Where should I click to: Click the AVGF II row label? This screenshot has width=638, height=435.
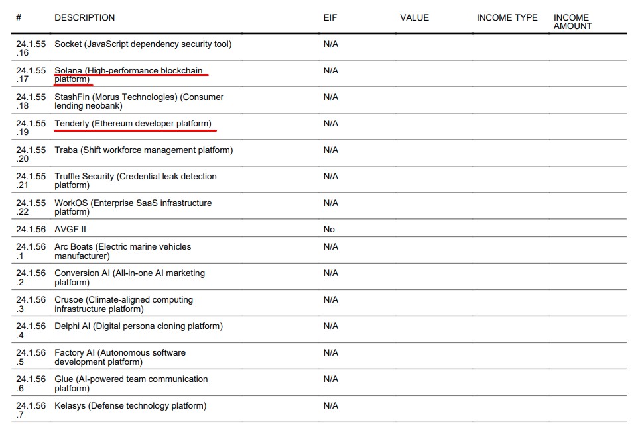70,229
